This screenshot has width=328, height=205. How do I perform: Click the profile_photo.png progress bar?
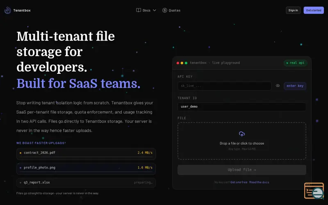coord(86,171)
